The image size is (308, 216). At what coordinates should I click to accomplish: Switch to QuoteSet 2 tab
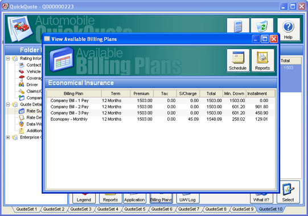tap(54, 209)
